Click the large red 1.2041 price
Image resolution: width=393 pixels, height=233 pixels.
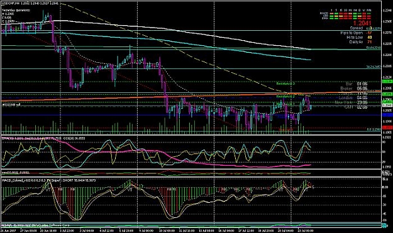[x=362, y=23]
